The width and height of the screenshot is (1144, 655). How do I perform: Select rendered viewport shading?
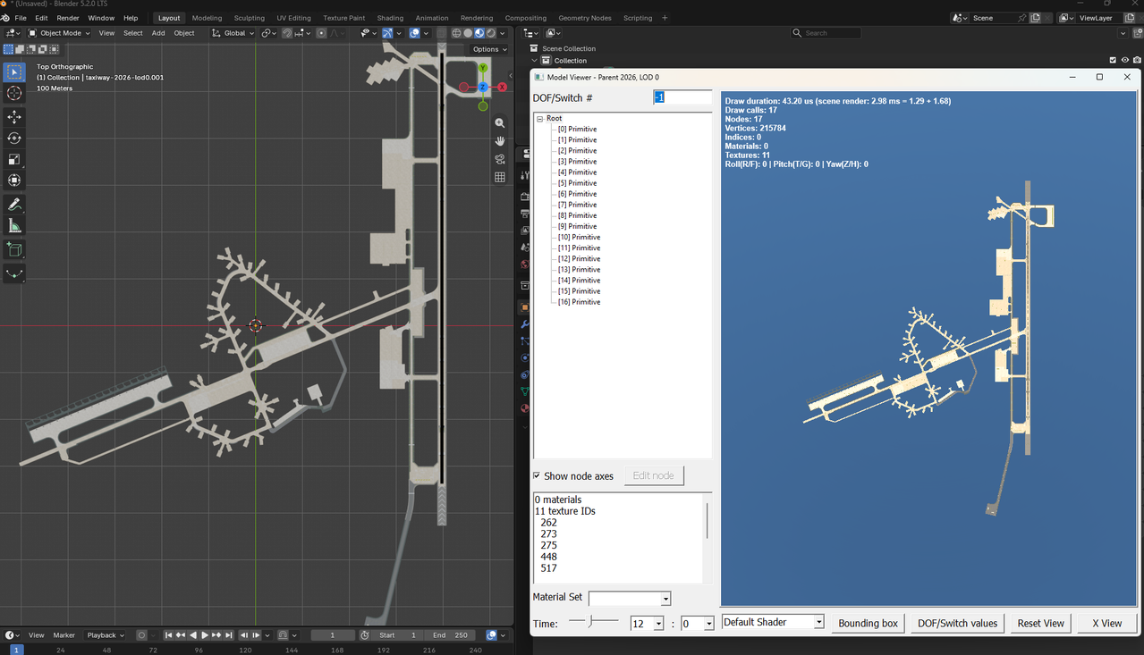[490, 33]
